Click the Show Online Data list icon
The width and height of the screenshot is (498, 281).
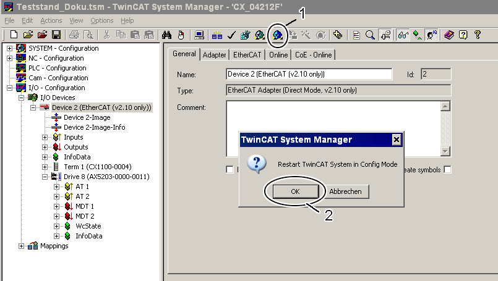click(x=356, y=35)
